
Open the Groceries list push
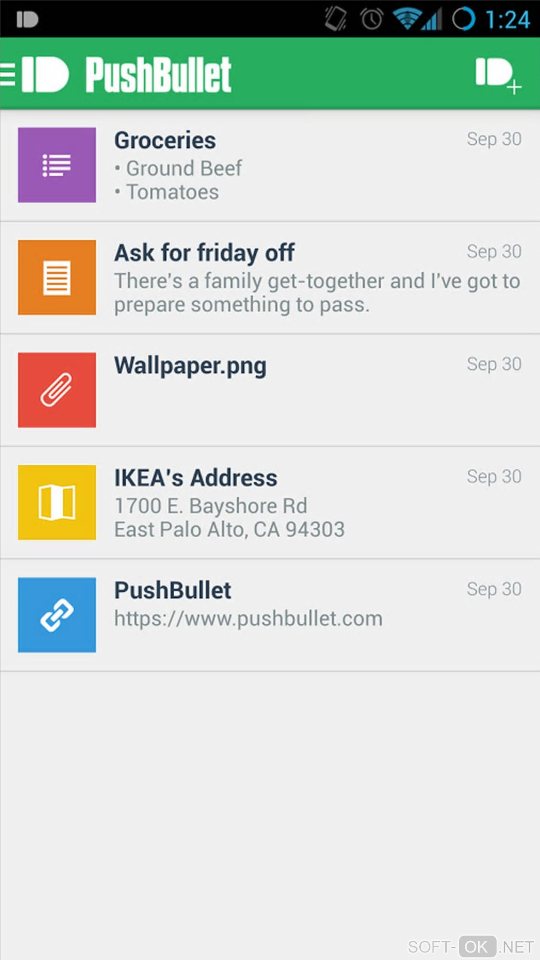[165, 141]
